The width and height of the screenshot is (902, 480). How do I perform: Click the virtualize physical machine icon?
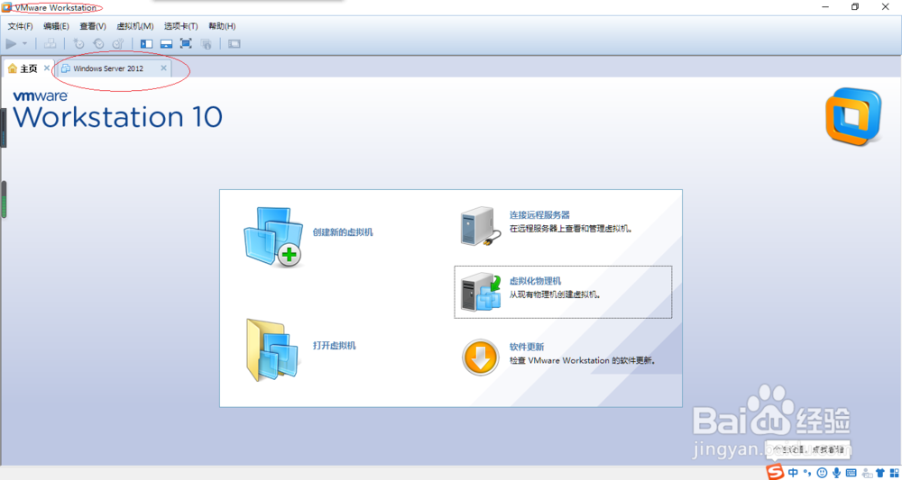pos(481,291)
